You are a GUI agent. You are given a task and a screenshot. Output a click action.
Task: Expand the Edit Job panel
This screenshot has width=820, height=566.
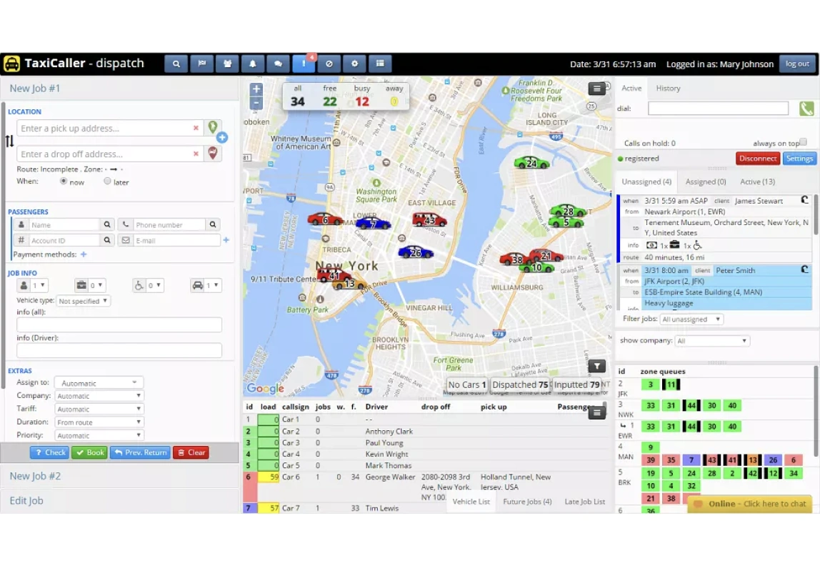[x=119, y=501]
